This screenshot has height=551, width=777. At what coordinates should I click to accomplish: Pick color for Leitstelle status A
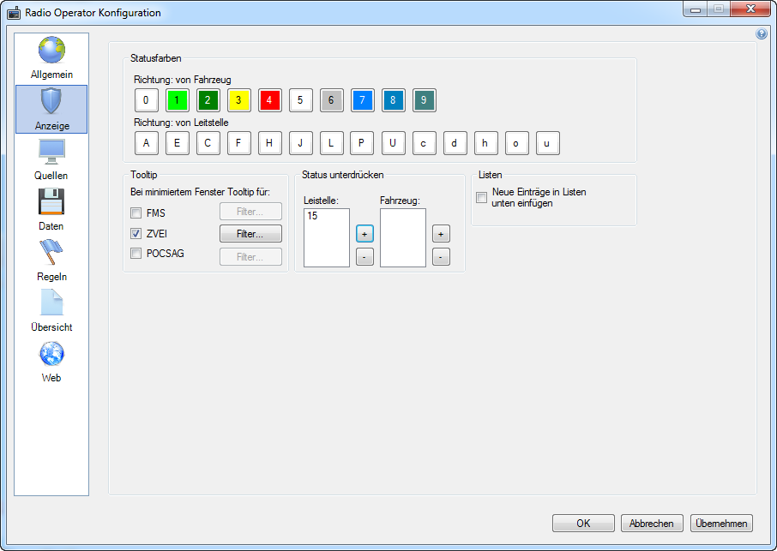click(x=146, y=143)
